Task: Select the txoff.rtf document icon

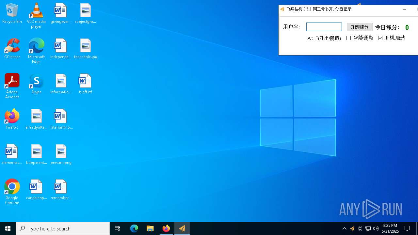Action: tap(86, 84)
